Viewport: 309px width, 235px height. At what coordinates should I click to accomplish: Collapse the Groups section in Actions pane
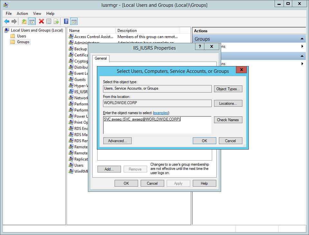pyautogui.click(x=302, y=39)
